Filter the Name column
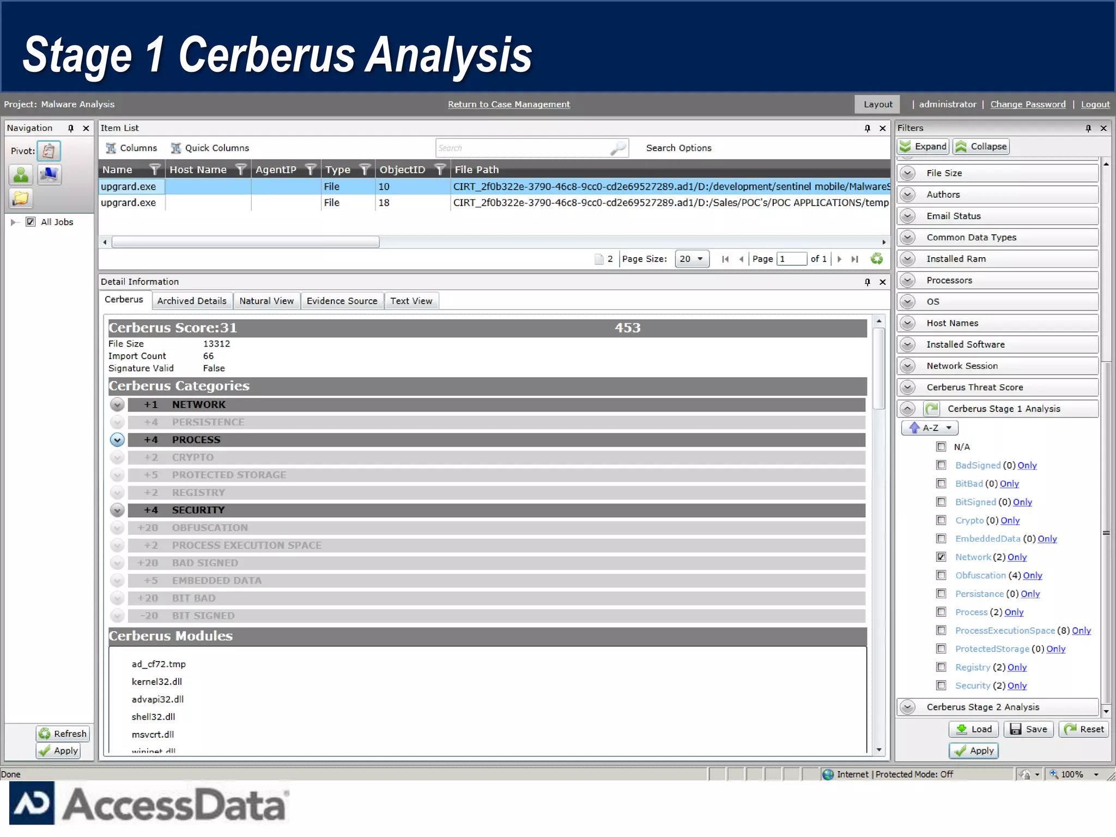This screenshot has height=837, width=1116. point(155,169)
